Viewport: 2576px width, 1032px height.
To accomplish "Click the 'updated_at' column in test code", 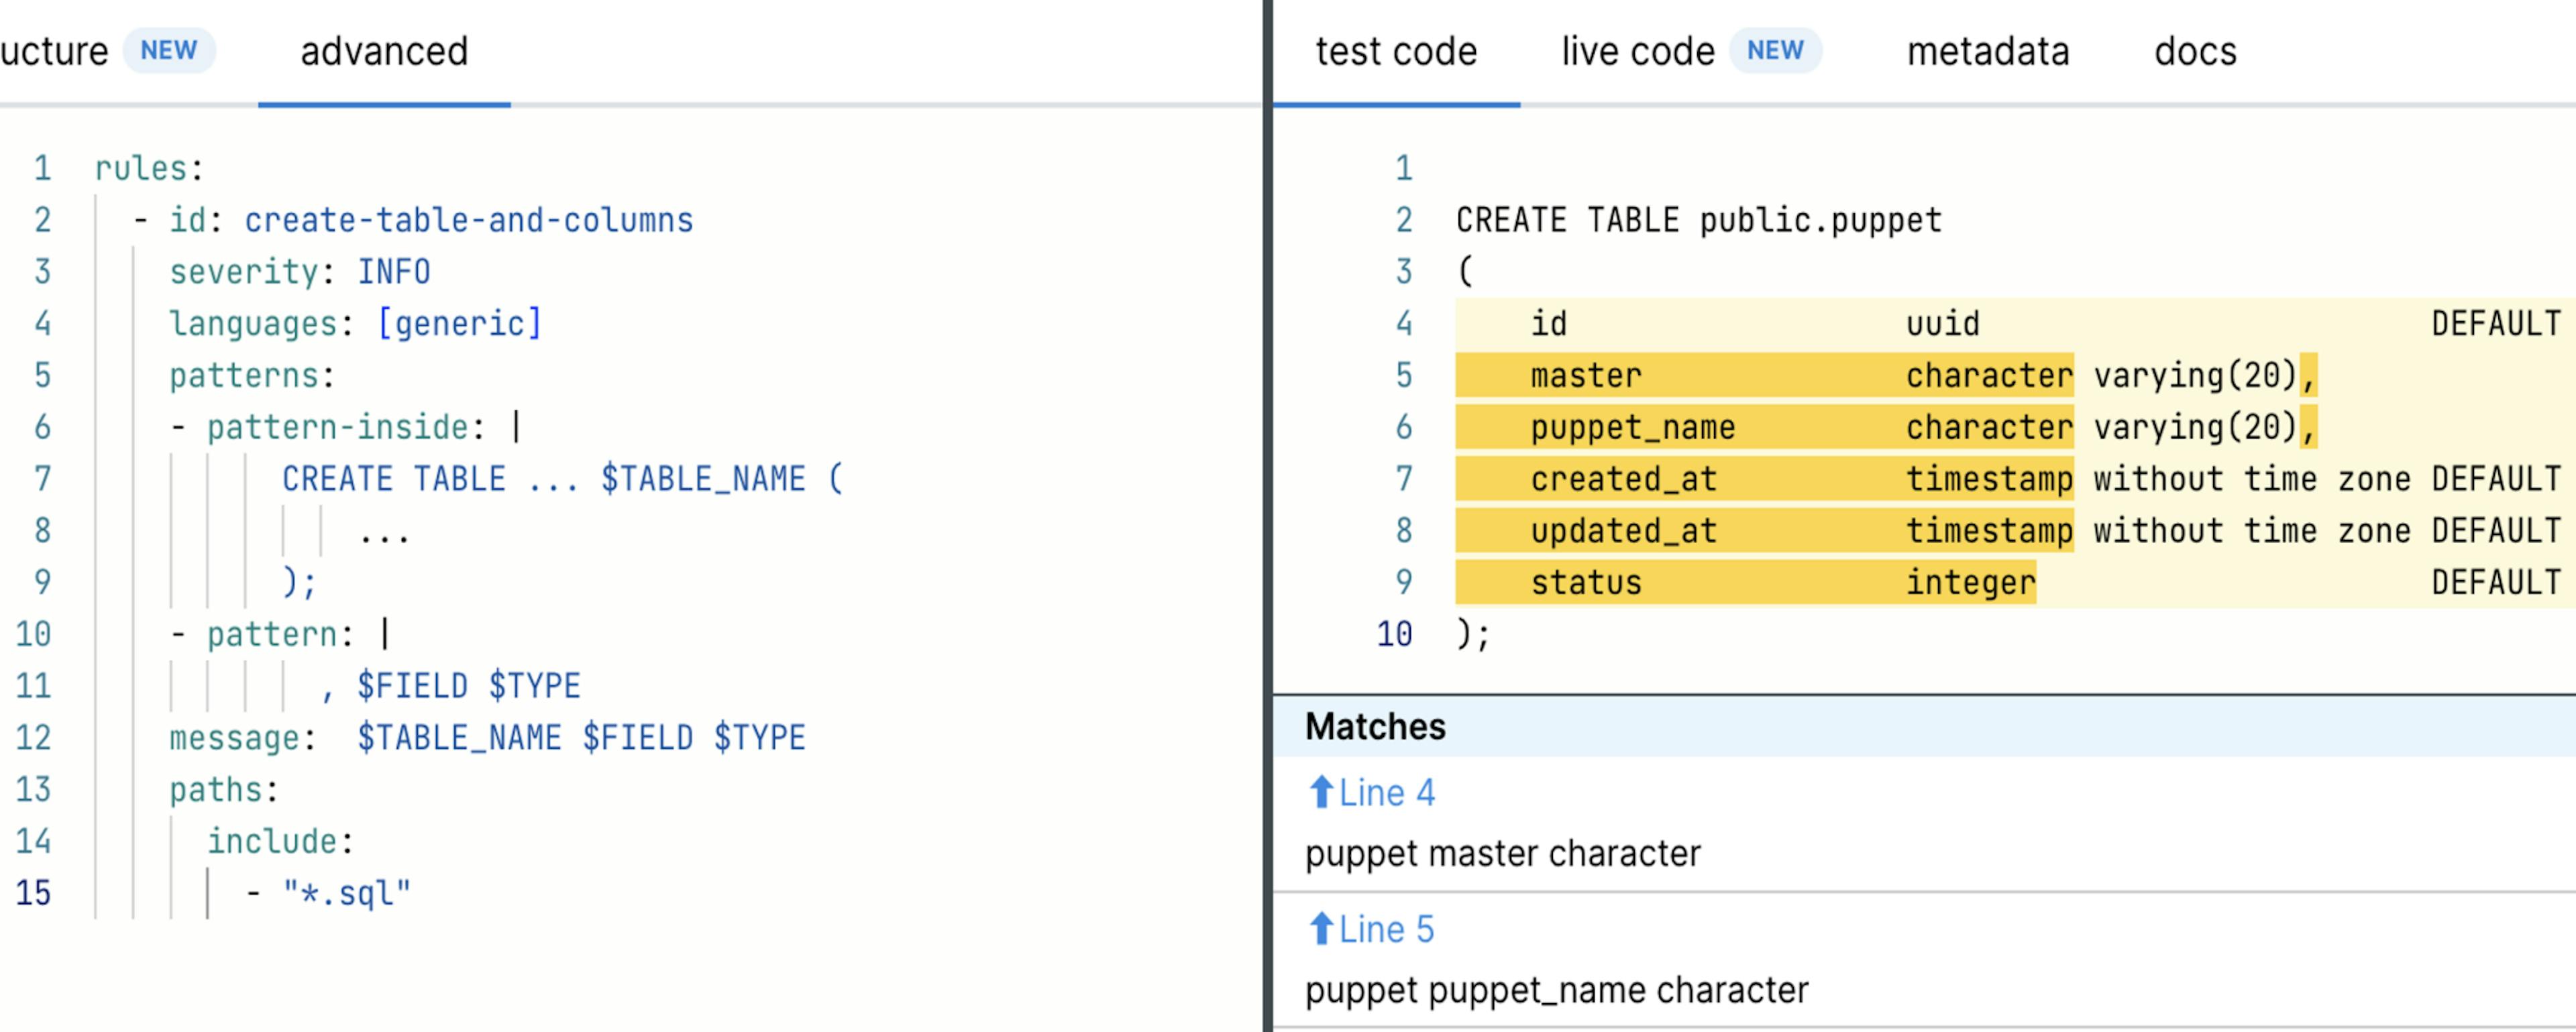I will pos(1624,531).
